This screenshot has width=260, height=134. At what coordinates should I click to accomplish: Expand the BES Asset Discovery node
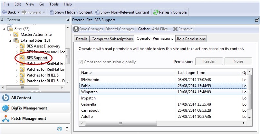click(16, 46)
